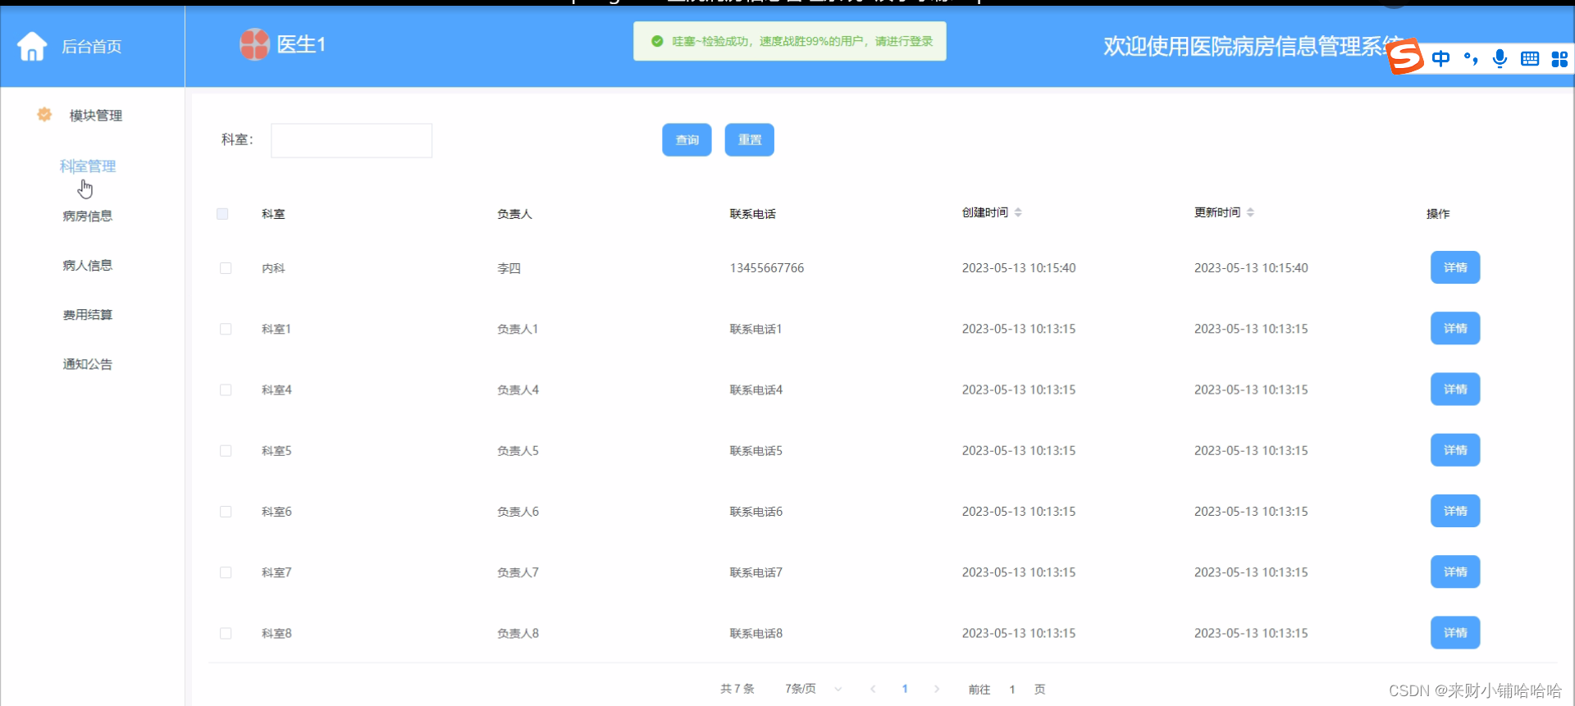Check the box for the 科室5 row
Screen dimensions: 1575x706
(226, 451)
